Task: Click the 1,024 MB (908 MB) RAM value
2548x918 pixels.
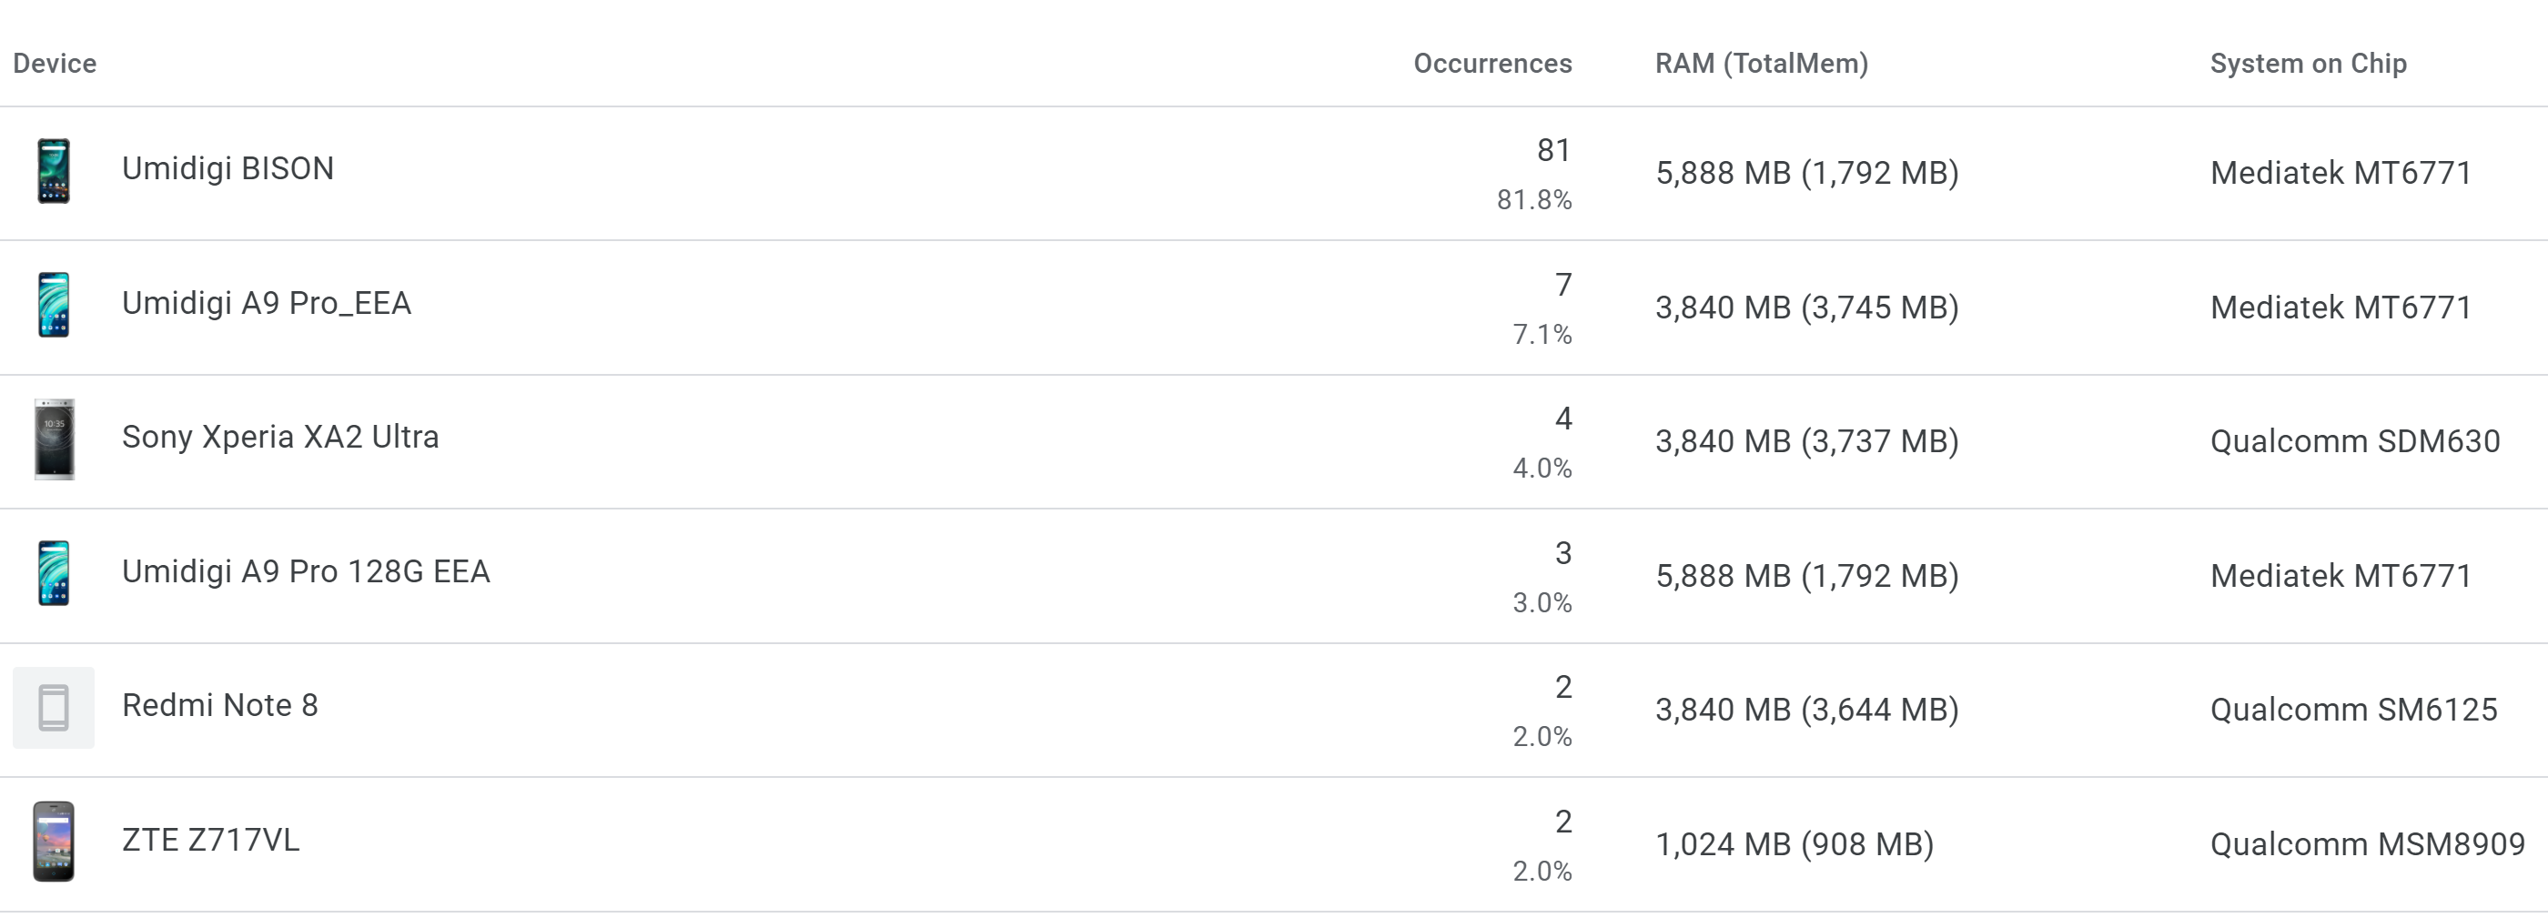Action: coord(1795,843)
